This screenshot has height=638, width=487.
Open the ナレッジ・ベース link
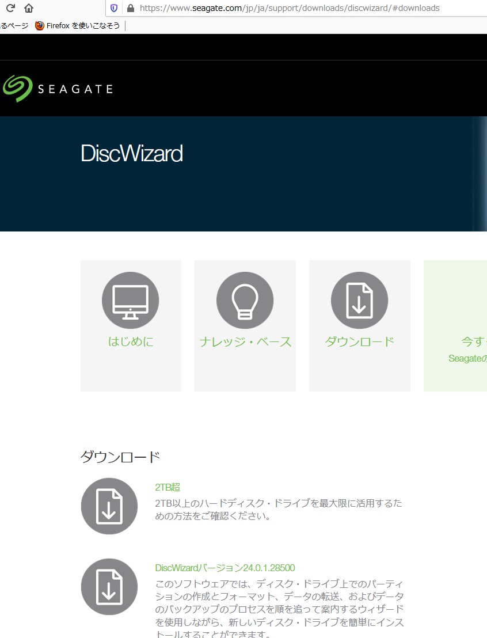click(245, 341)
